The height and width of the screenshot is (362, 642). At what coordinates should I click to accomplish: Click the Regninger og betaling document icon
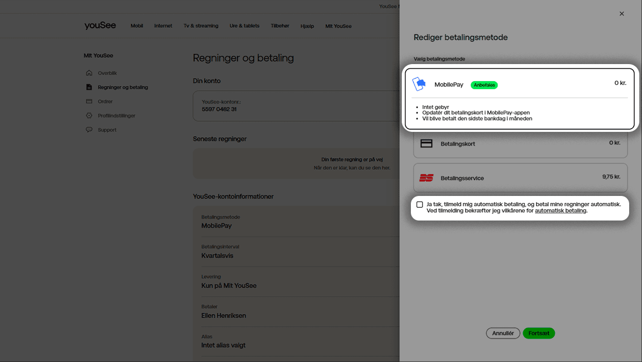pyautogui.click(x=89, y=87)
